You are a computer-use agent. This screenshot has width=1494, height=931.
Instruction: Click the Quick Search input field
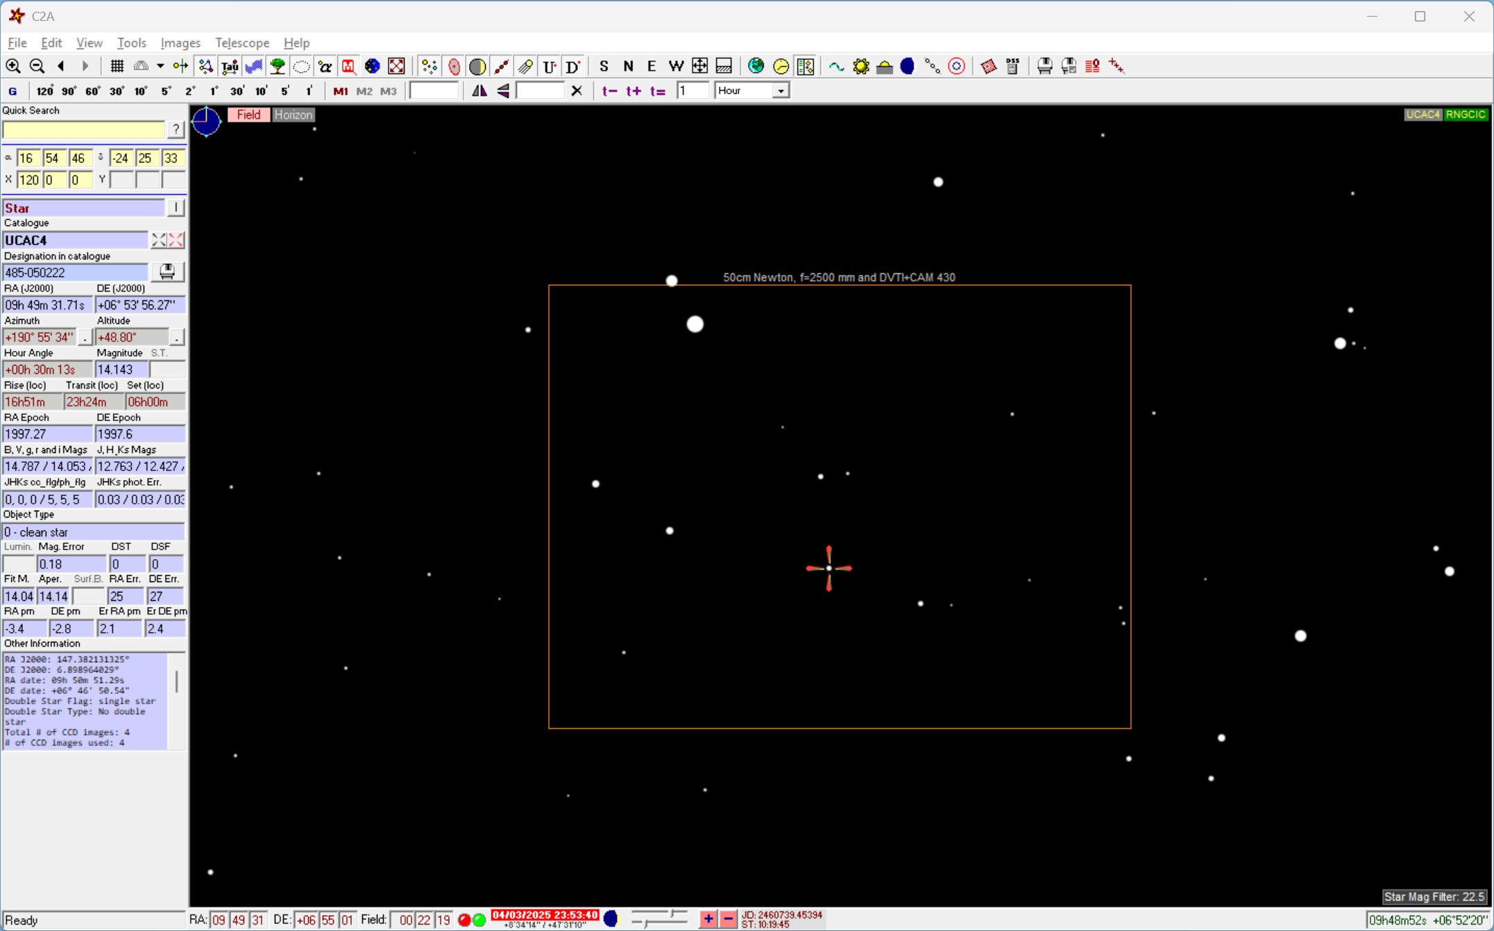(x=84, y=130)
